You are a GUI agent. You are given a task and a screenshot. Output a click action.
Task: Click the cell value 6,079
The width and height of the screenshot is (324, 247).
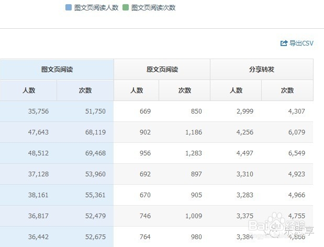(296, 132)
